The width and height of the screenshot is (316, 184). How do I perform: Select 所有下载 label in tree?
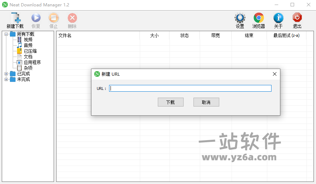click(x=25, y=34)
